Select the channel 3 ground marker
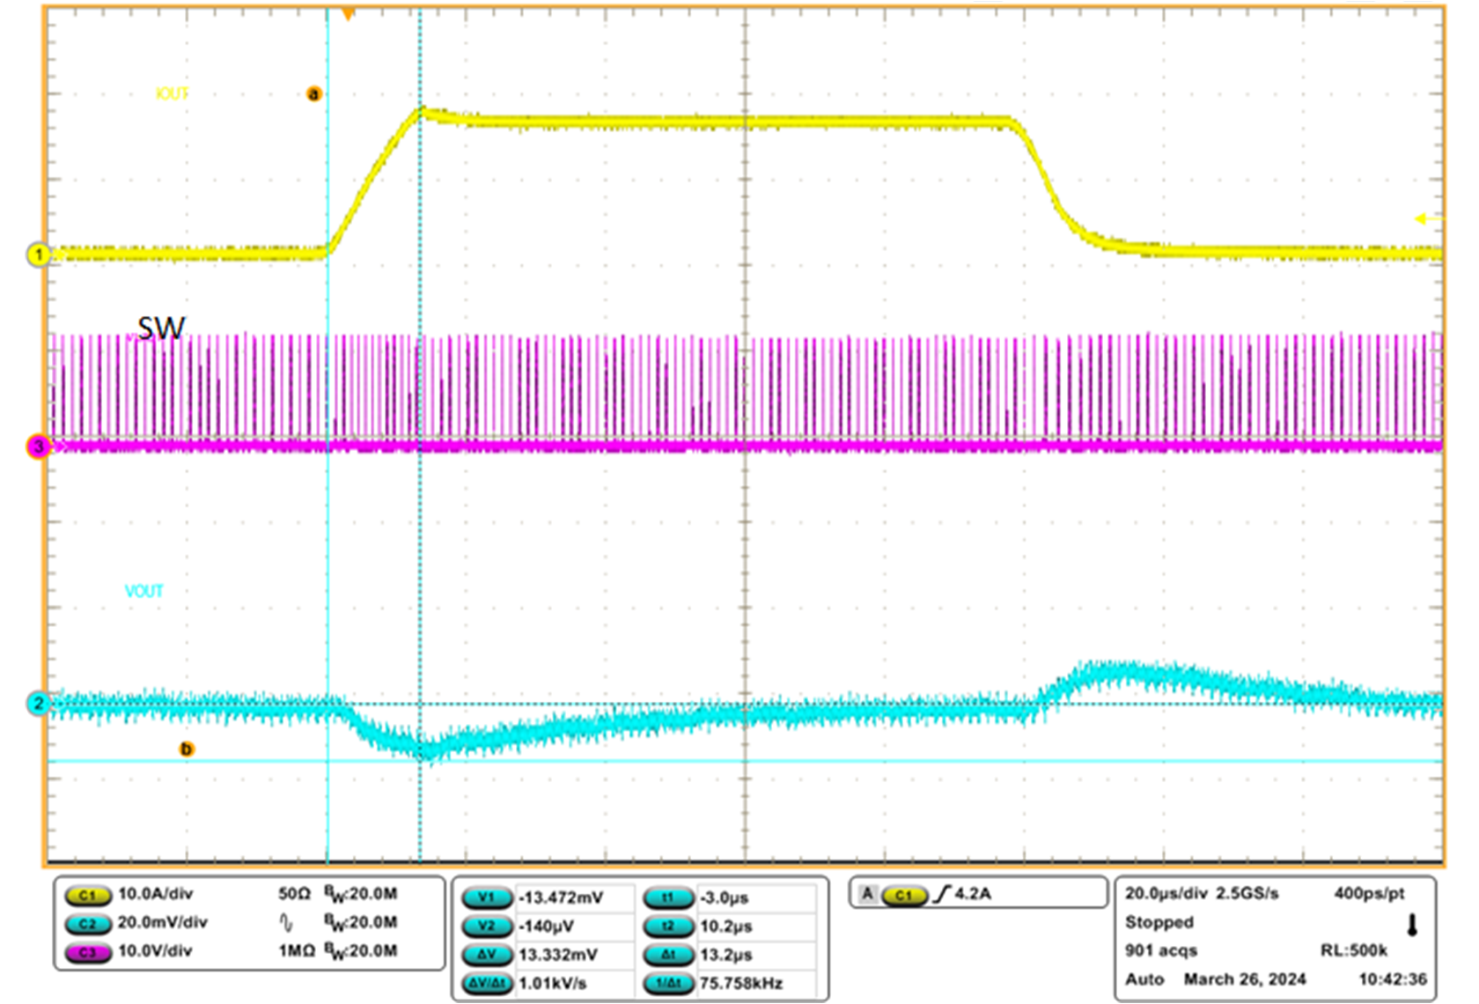This screenshot has height=1004, width=1479. coord(38,447)
